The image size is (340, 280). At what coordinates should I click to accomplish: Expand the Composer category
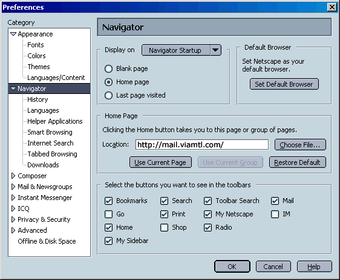click(x=13, y=176)
